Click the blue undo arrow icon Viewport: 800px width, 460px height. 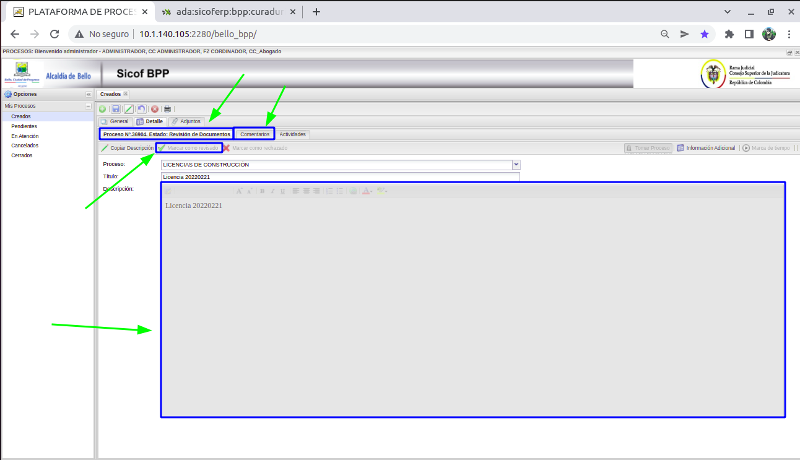point(142,109)
